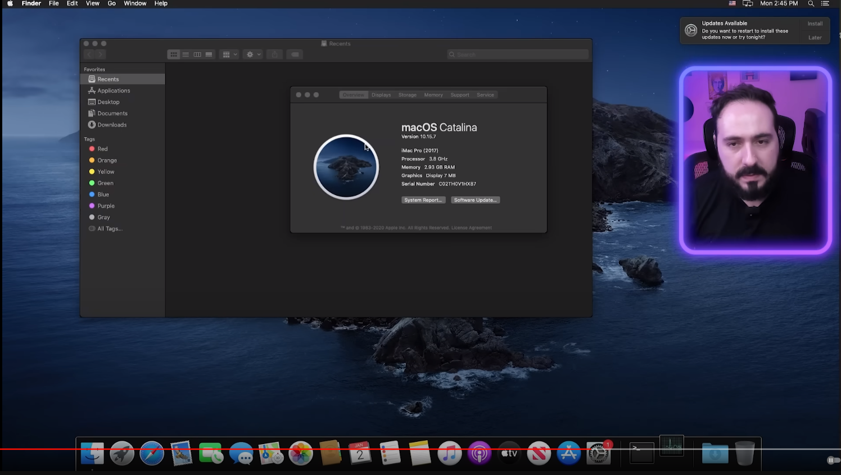
Task: Click the Finder Search field
Action: pyautogui.click(x=518, y=55)
